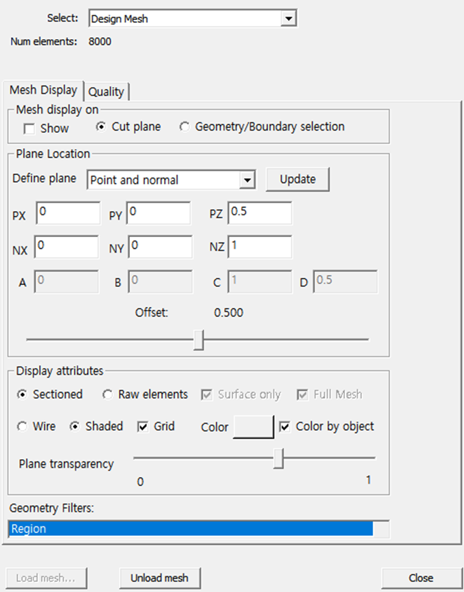Click the Plane transparency slider handle
The width and height of the screenshot is (464, 592).
[x=278, y=458]
